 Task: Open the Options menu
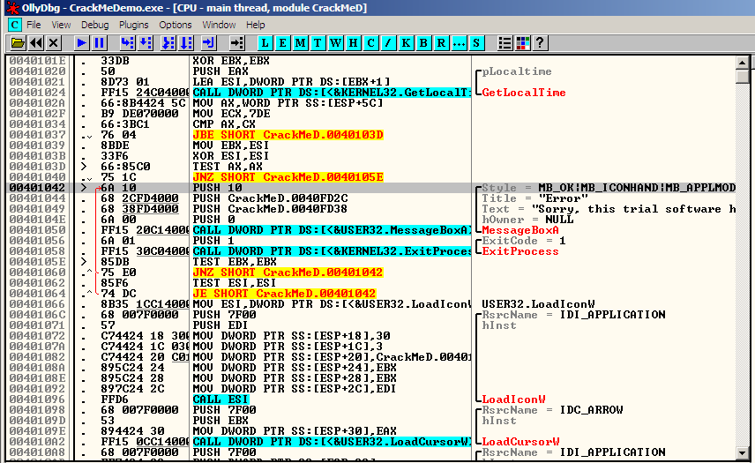point(176,25)
